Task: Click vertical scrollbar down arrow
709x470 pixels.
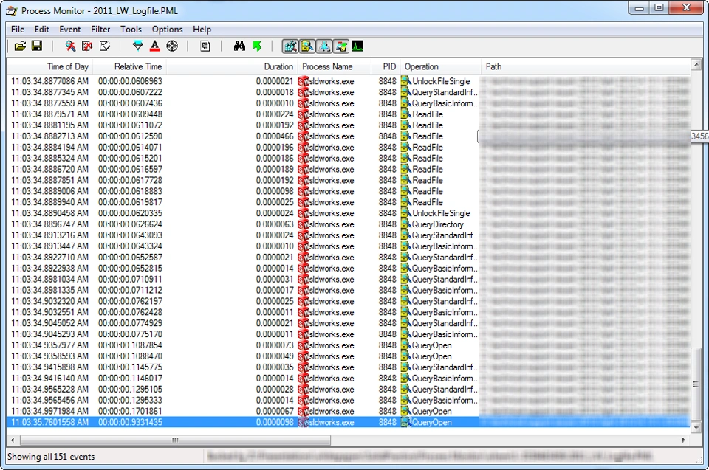Action: 696,427
